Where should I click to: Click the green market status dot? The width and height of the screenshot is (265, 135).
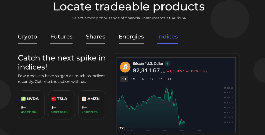coord(167,63)
